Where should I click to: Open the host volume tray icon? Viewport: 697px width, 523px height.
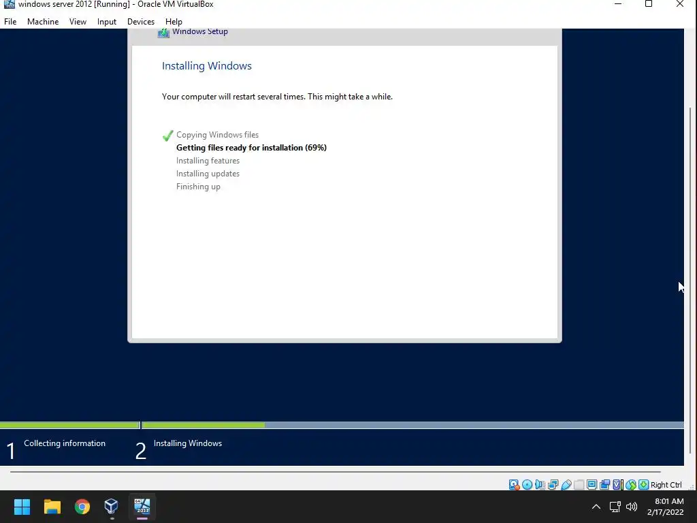pyautogui.click(x=631, y=507)
